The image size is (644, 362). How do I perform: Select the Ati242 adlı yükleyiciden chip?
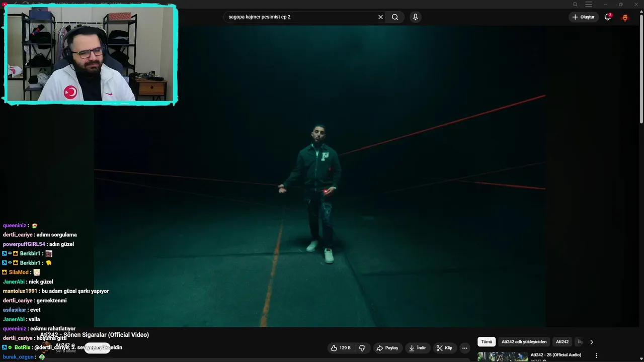click(524, 342)
